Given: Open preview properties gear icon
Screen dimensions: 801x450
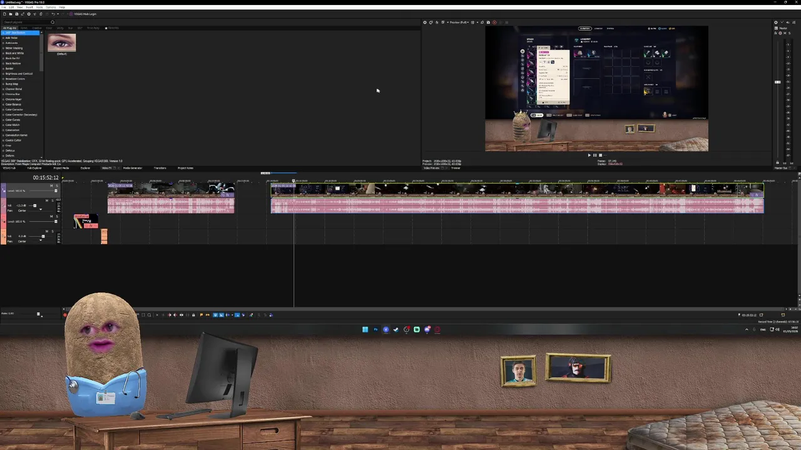Looking at the screenshot, I should (x=425, y=22).
